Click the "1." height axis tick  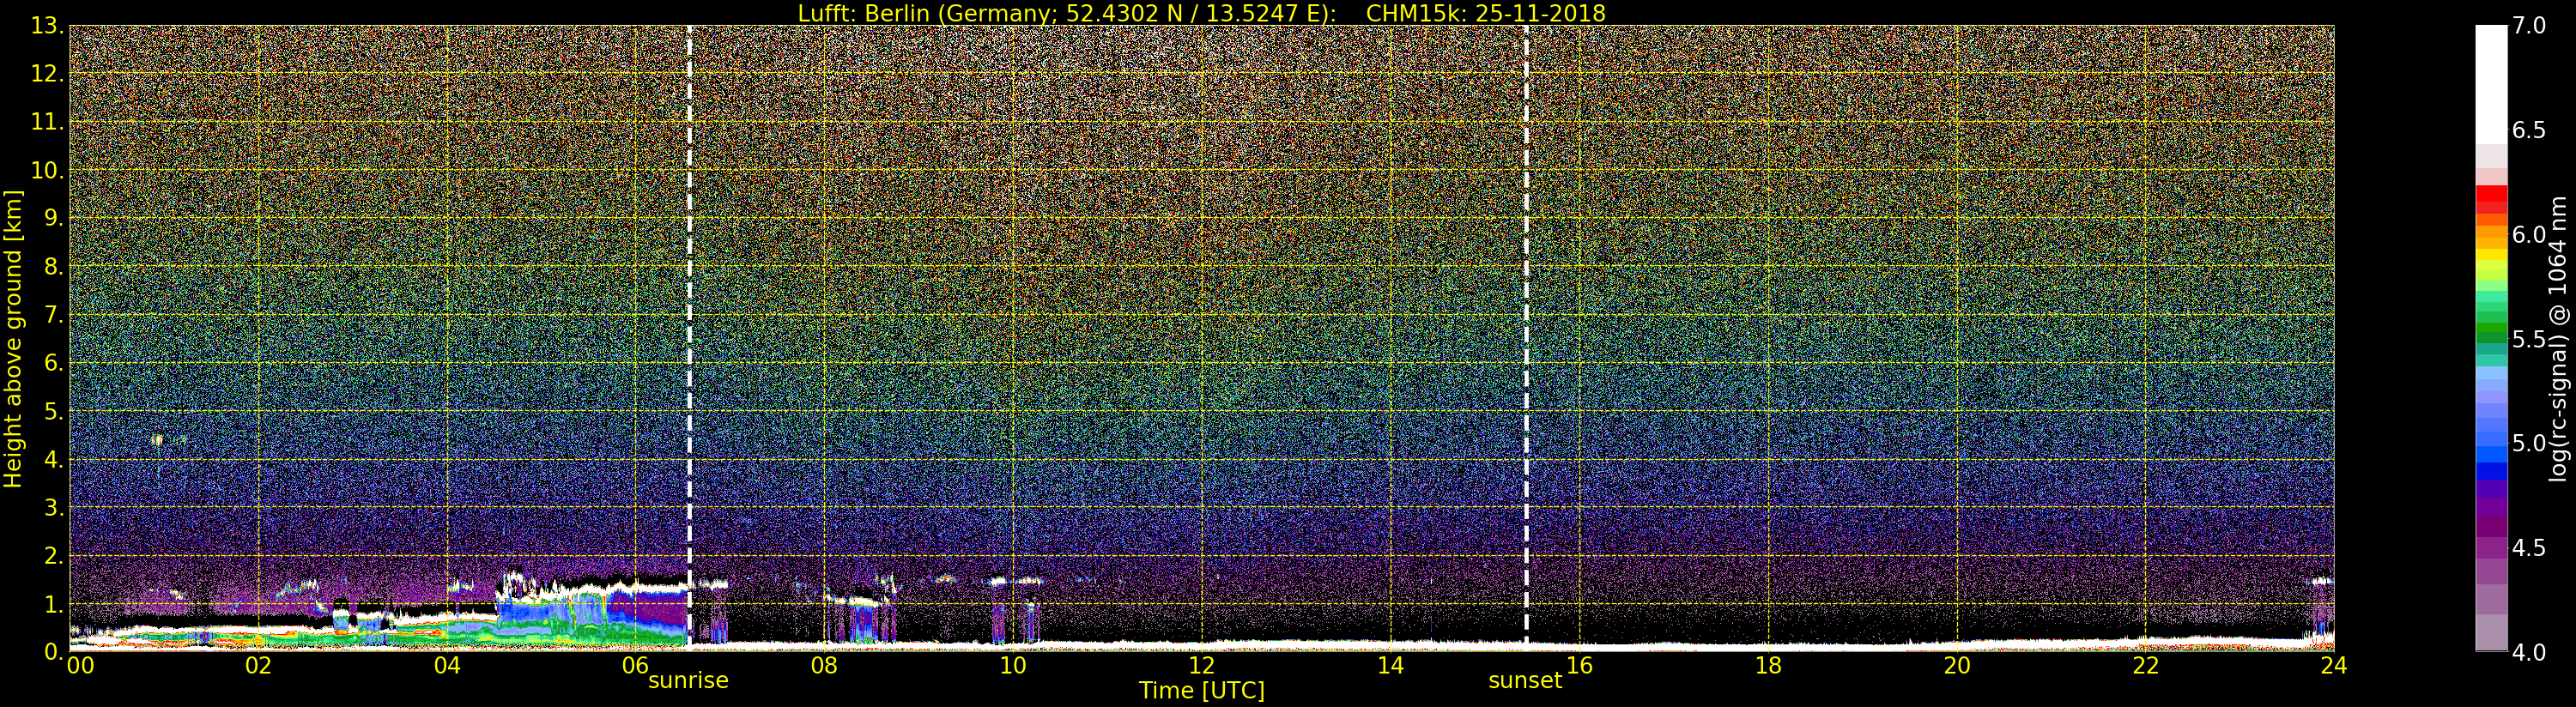pyautogui.click(x=53, y=604)
